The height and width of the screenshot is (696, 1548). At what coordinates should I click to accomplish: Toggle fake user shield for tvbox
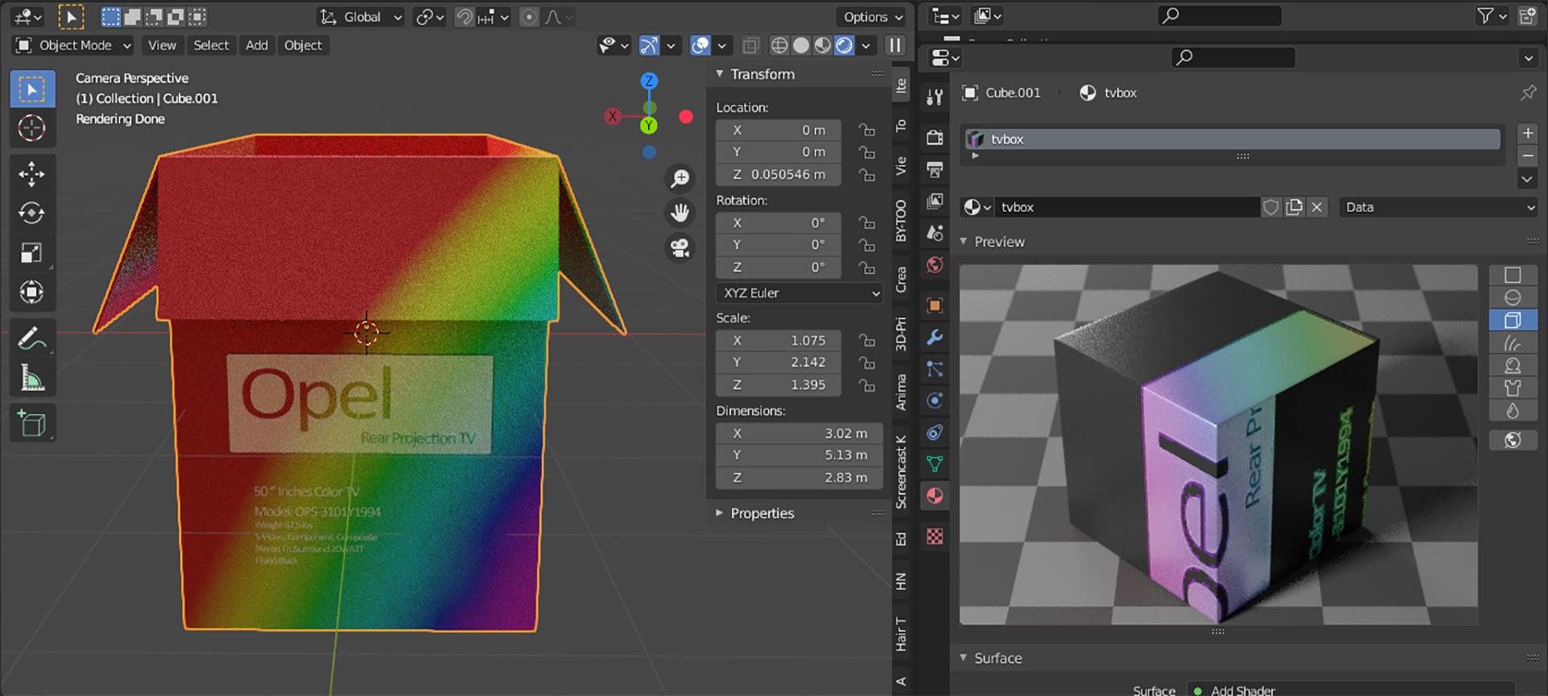click(1271, 207)
